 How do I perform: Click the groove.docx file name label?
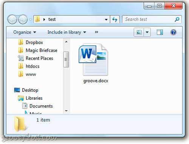(x=96, y=81)
